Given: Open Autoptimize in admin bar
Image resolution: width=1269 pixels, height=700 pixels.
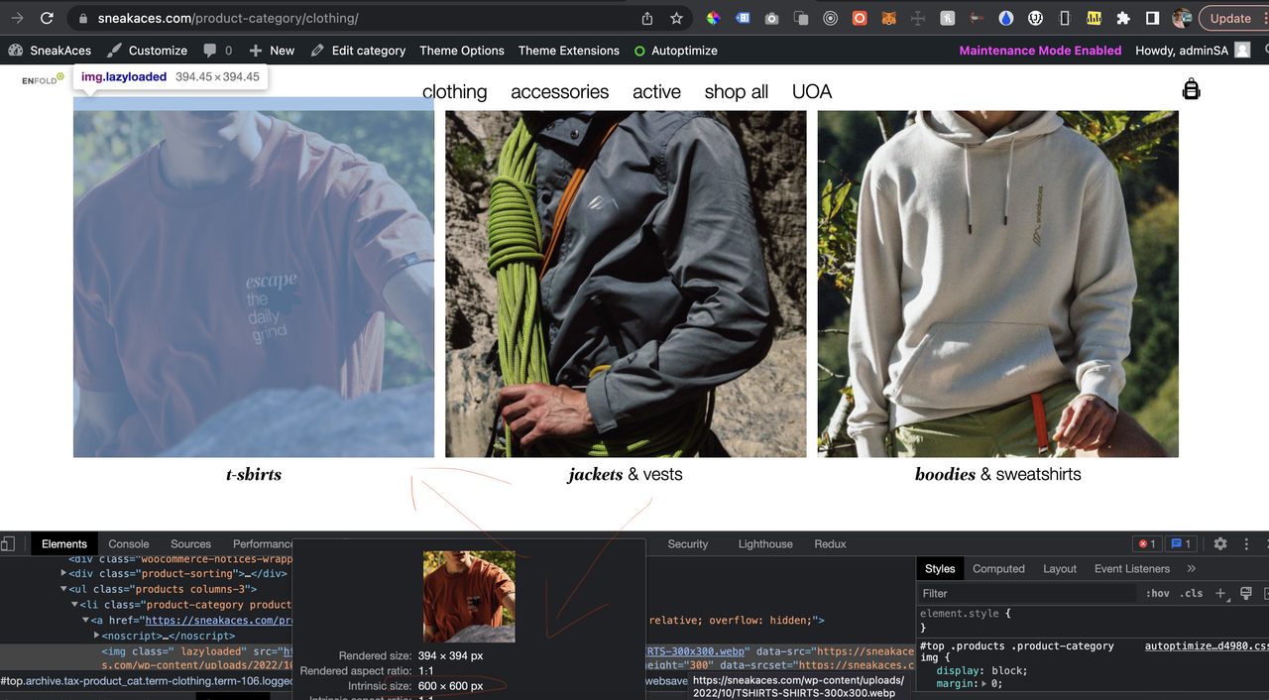Looking at the screenshot, I should point(675,50).
